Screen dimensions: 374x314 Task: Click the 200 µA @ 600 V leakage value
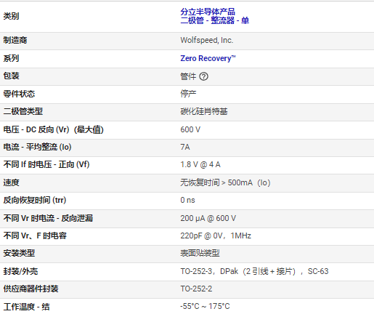tap(208, 218)
